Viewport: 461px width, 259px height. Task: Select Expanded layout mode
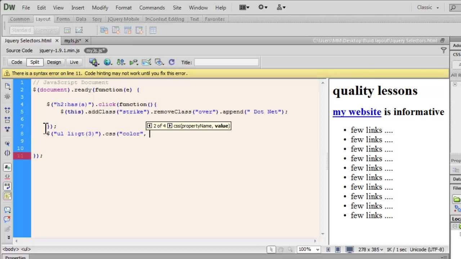pos(46,30)
